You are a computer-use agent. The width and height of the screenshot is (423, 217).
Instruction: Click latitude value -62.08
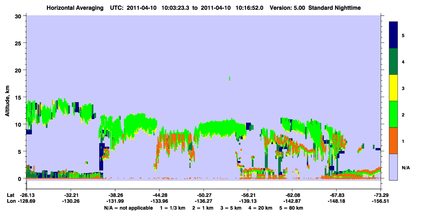click(x=292, y=195)
